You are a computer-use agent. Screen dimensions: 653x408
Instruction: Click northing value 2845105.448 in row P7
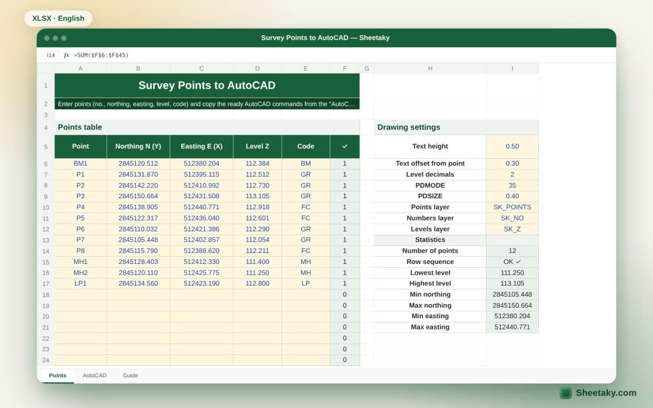[138, 240]
